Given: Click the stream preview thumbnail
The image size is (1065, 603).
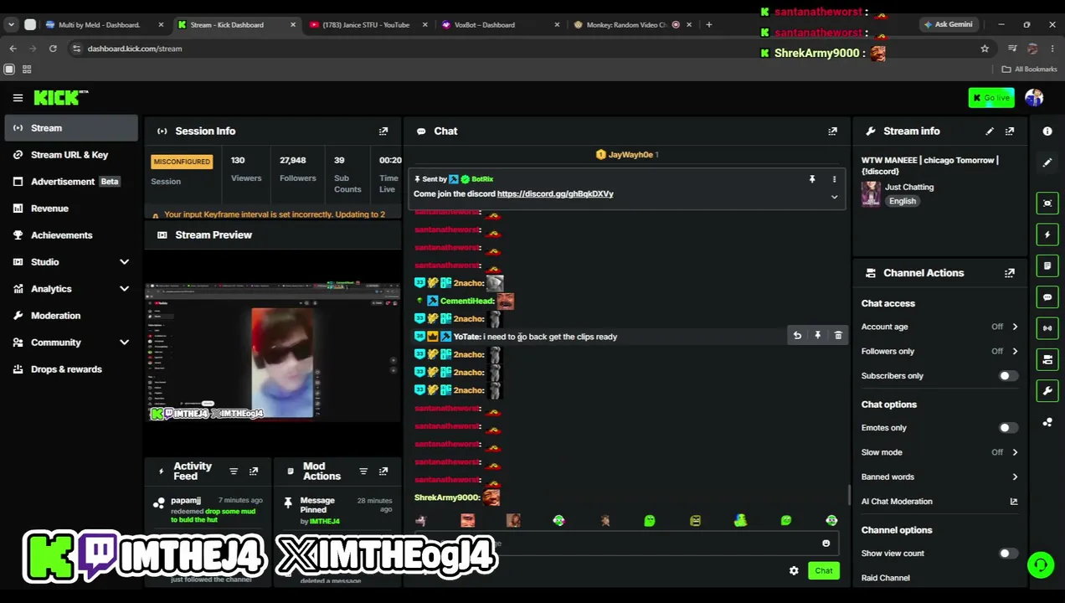Looking at the screenshot, I should point(273,352).
